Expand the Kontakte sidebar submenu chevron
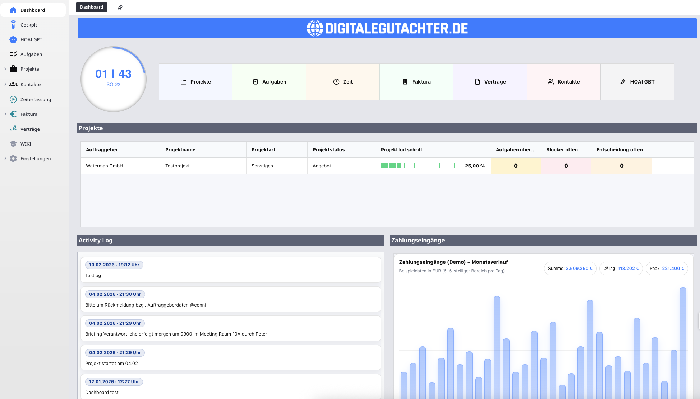 [x=5, y=84]
